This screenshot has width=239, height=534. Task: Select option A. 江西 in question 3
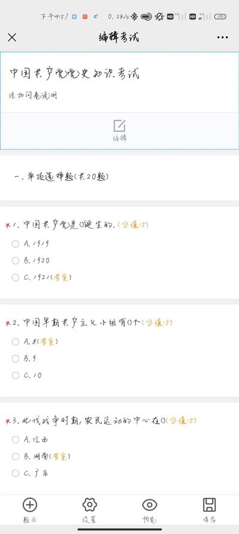point(16,440)
